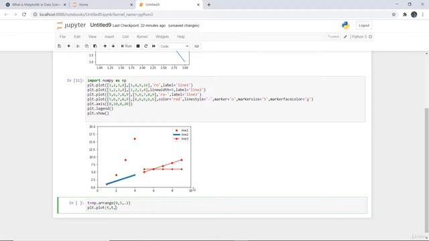Click the Trusted notebook indicator
This screenshot has height=241, width=429.
click(333, 37)
